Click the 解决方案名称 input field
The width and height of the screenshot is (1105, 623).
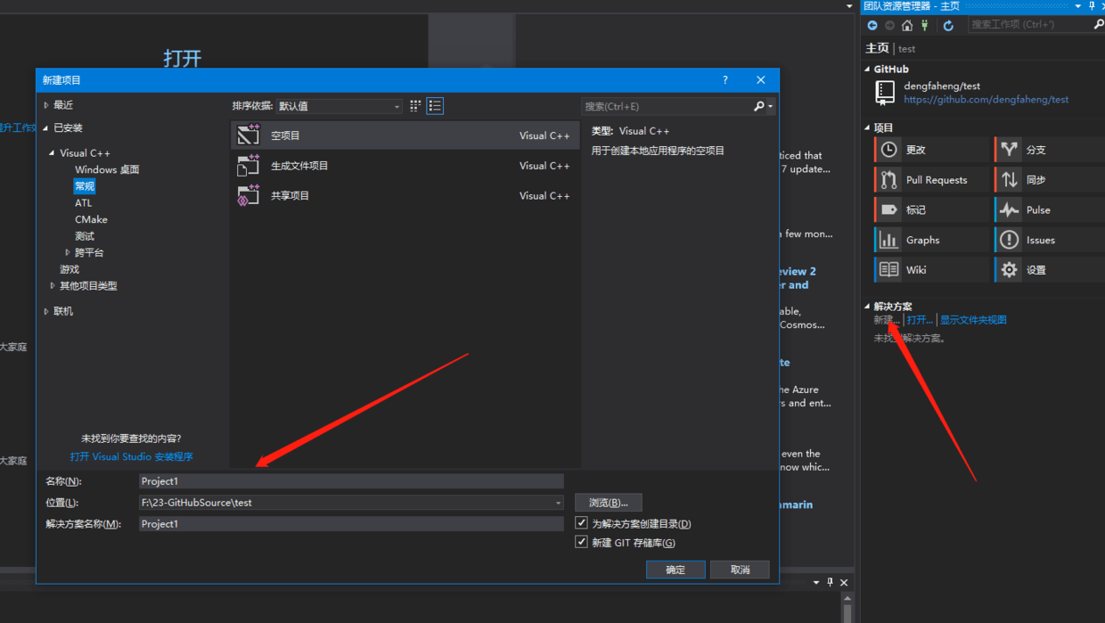351,524
